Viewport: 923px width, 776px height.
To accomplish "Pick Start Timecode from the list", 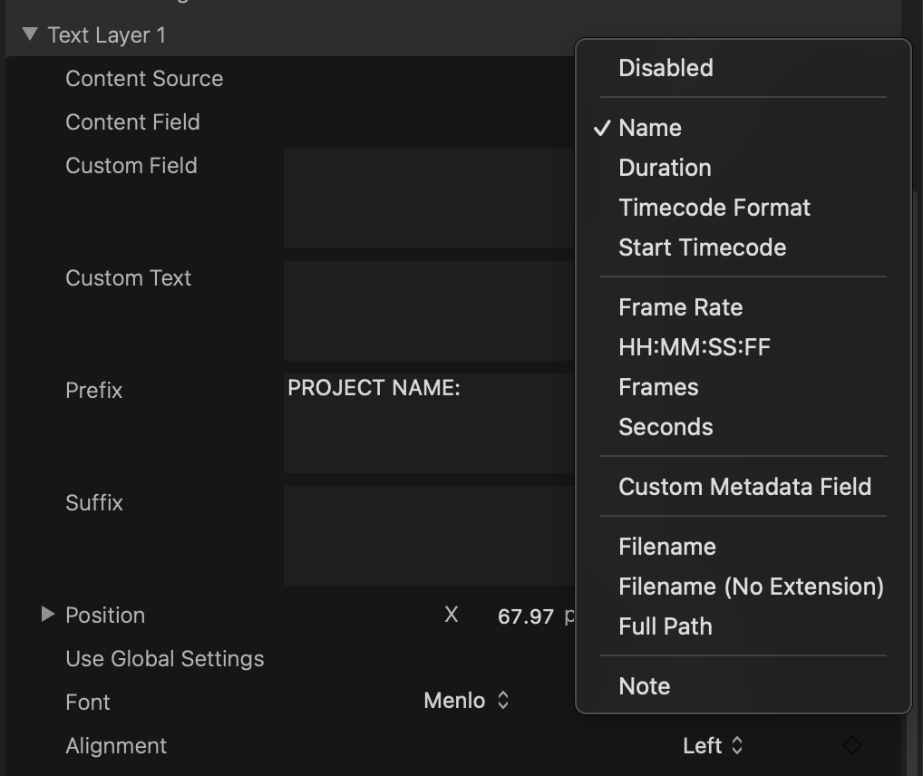I will coord(702,247).
